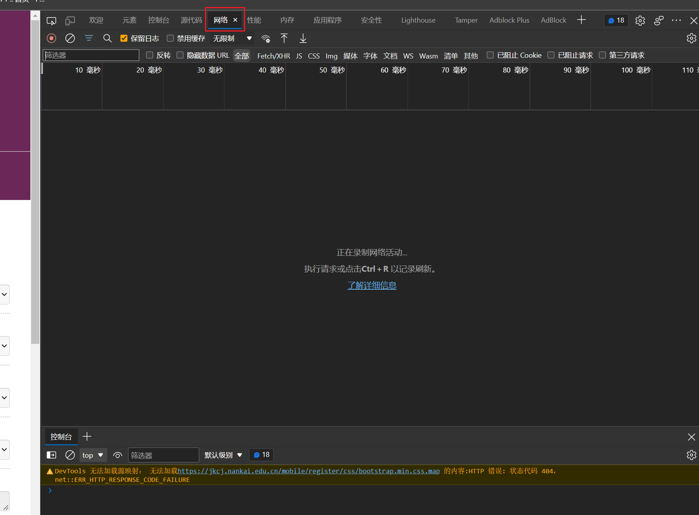Stop recording network log
Screen dimensions: 699x515
51,38
